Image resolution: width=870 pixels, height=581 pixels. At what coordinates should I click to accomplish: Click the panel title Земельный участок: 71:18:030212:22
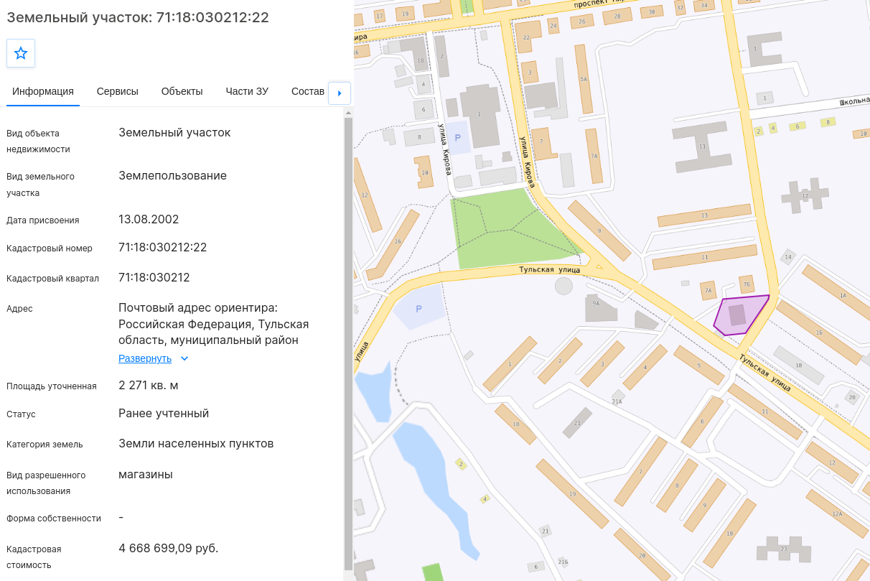138,17
